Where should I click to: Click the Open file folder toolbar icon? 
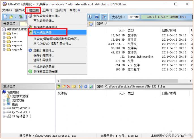11,17
